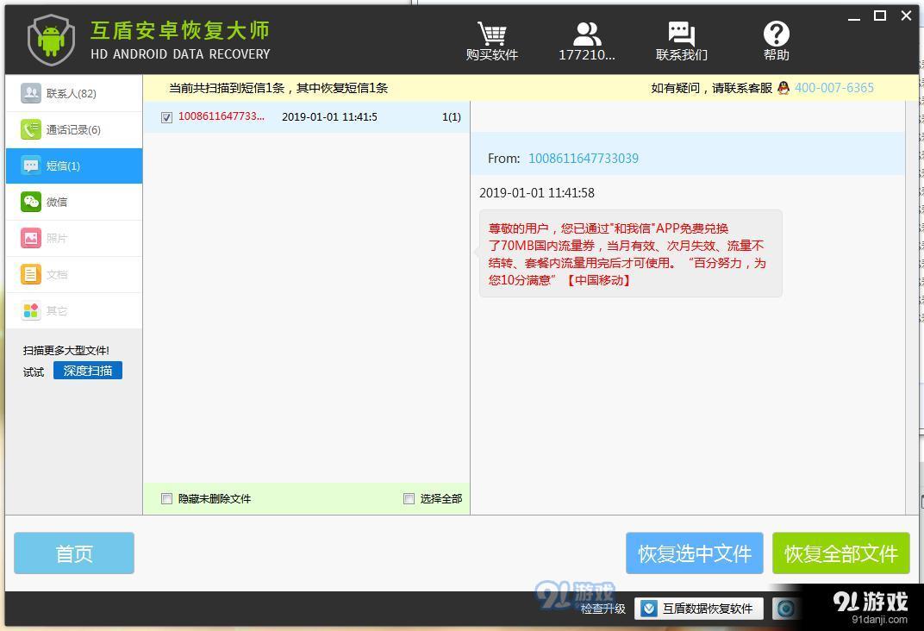The width and height of the screenshot is (924, 631).
Task: Click the SMS message bubble icon
Action: click(31, 166)
